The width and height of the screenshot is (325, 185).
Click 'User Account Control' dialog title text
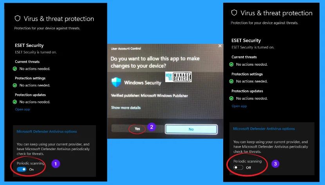[x=126, y=48]
